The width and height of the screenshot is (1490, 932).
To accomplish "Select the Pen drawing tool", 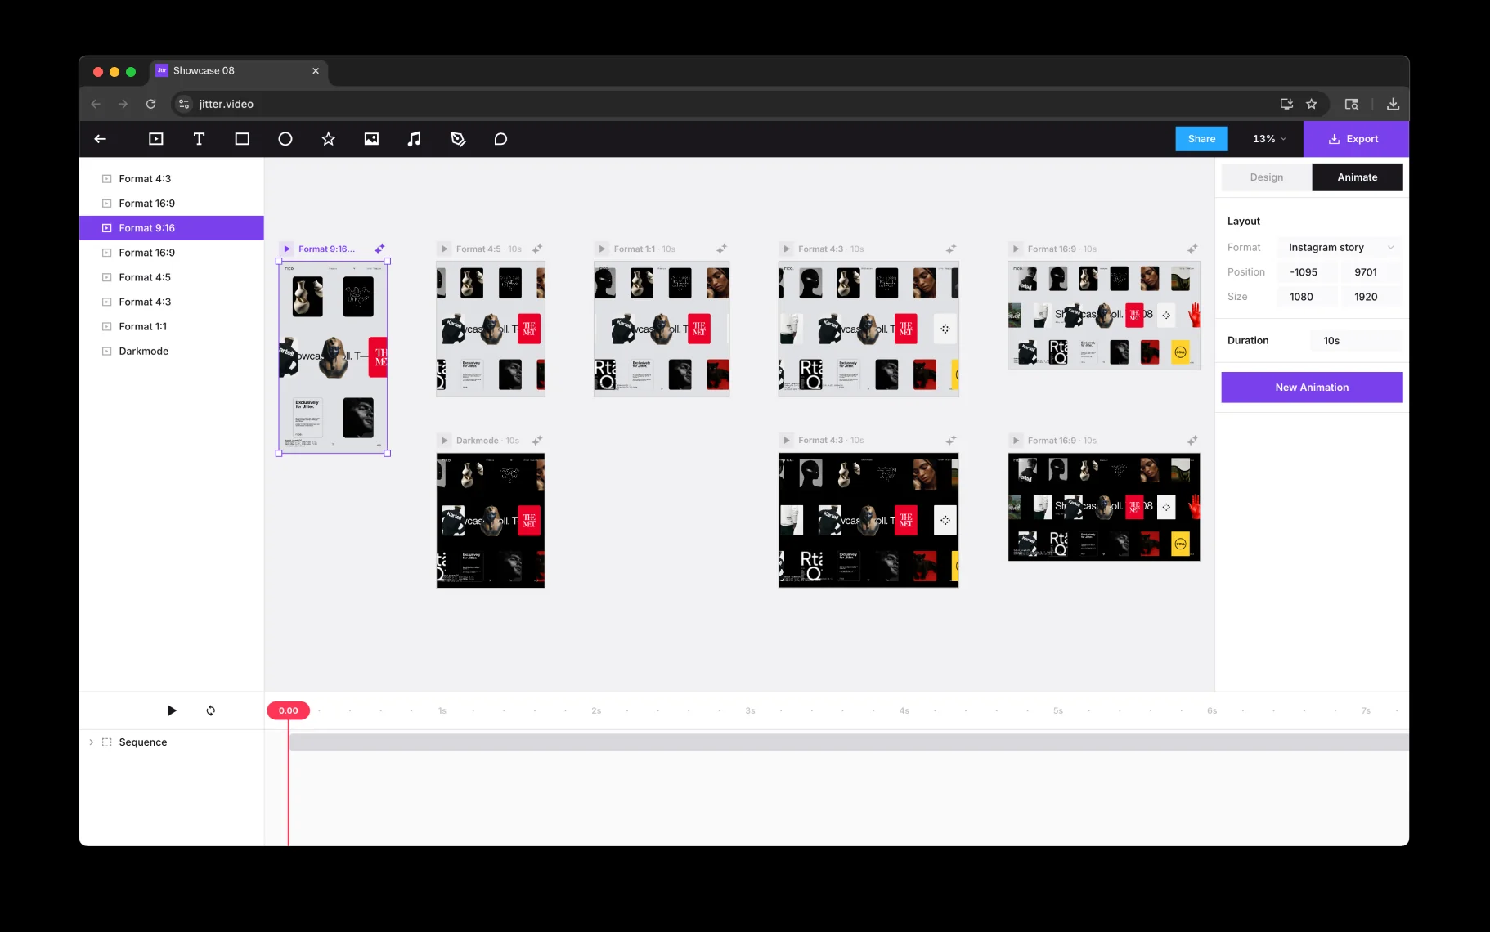I will 458,139.
